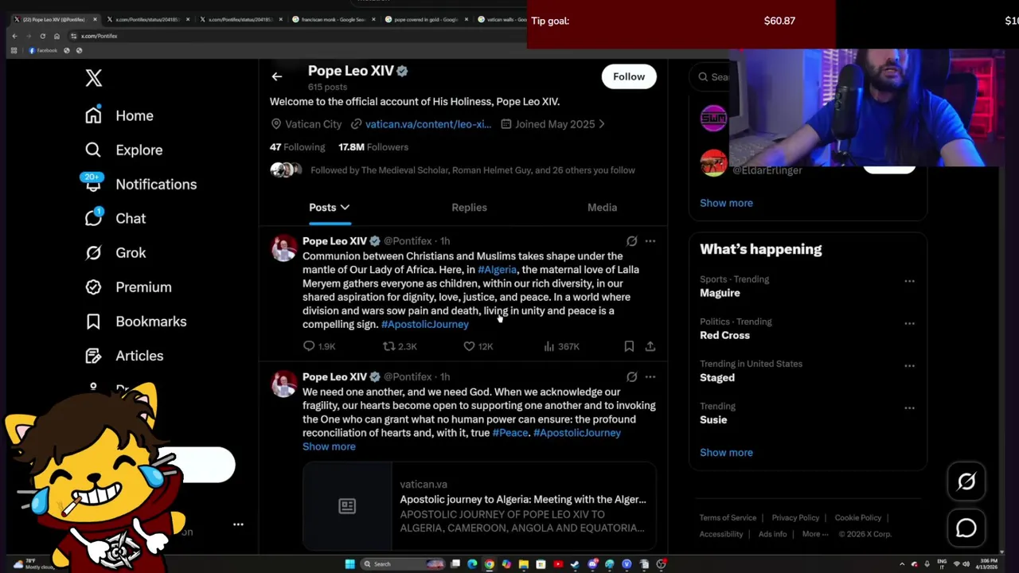This screenshot has height=573, width=1019.
Task: Click the Grok icon on the Communion post
Action: pos(631,241)
